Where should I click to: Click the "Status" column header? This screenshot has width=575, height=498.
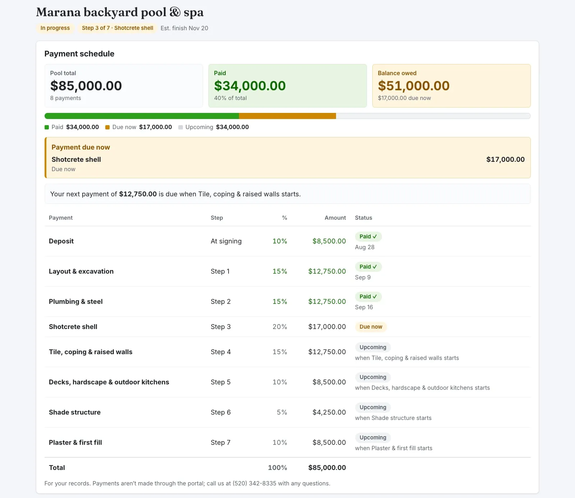click(364, 218)
